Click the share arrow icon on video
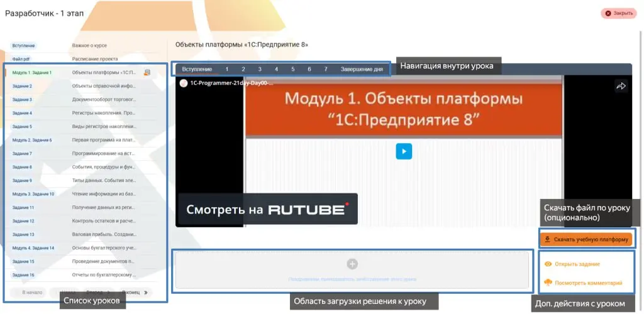 pyautogui.click(x=621, y=86)
